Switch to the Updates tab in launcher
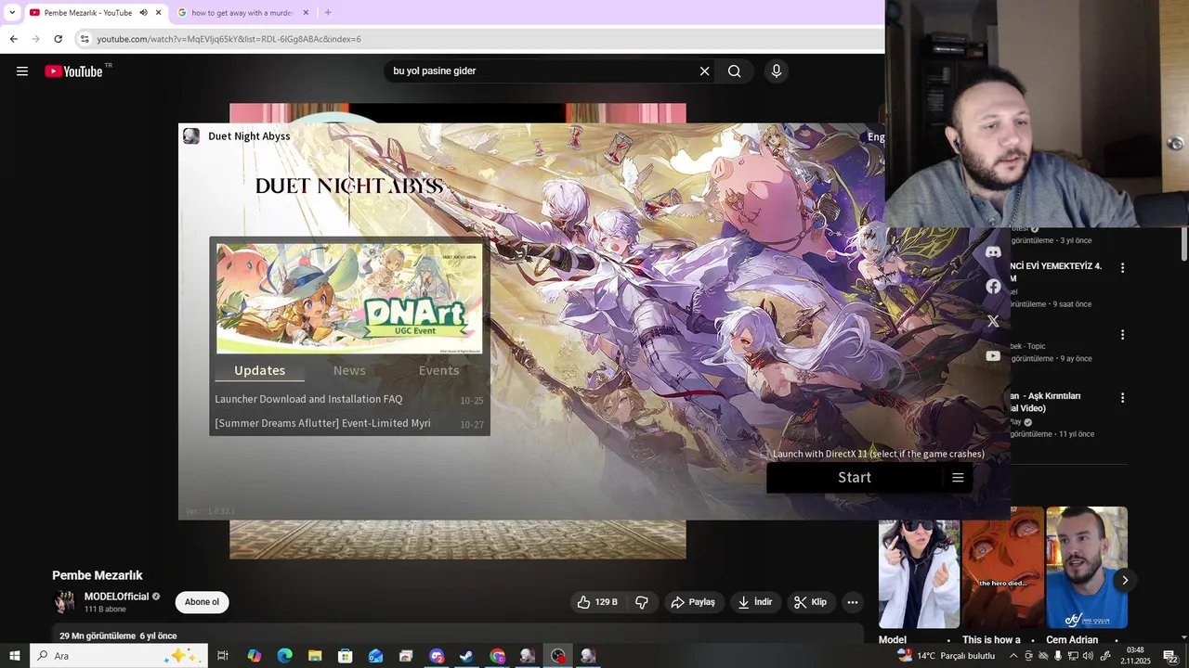 tap(259, 370)
